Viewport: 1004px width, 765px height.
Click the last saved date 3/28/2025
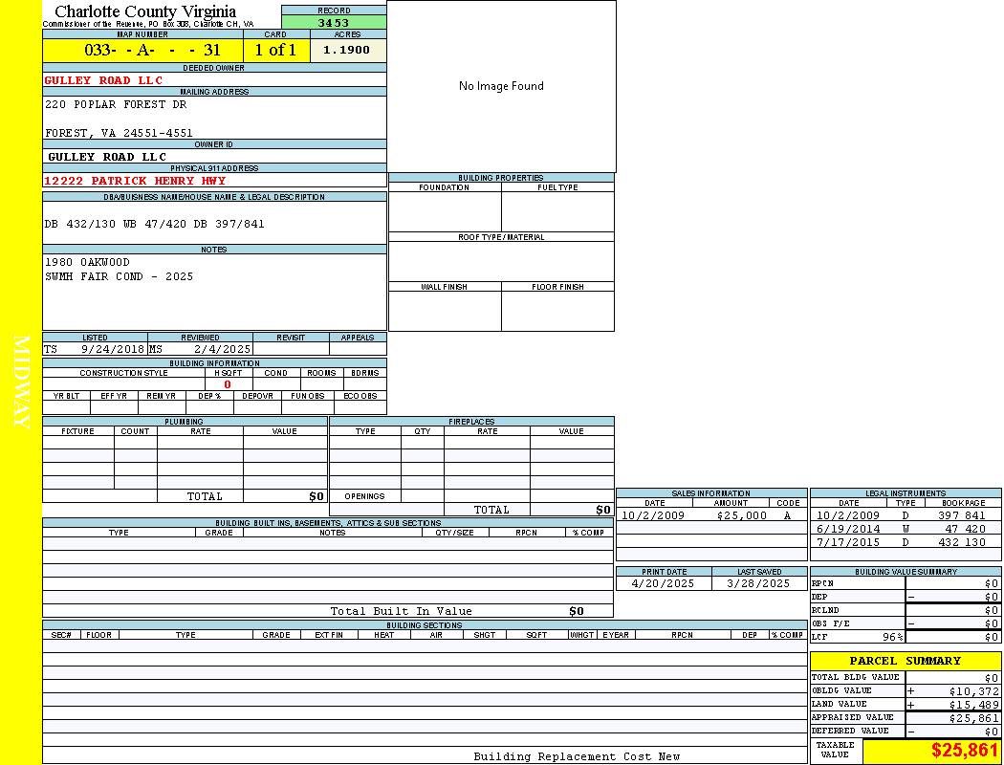758,583
